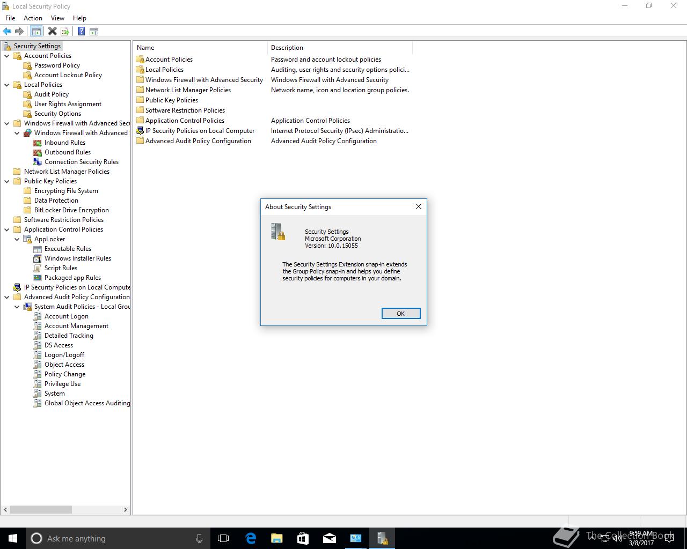The width and height of the screenshot is (687, 549).
Task: Sort by the Name column header
Action: pyautogui.click(x=200, y=48)
